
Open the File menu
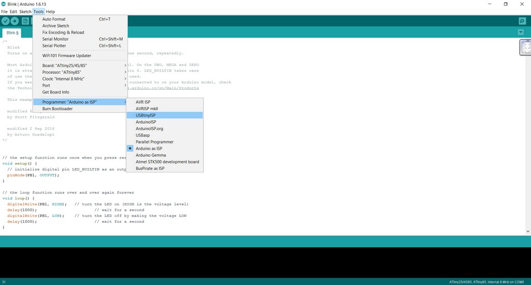[4, 11]
